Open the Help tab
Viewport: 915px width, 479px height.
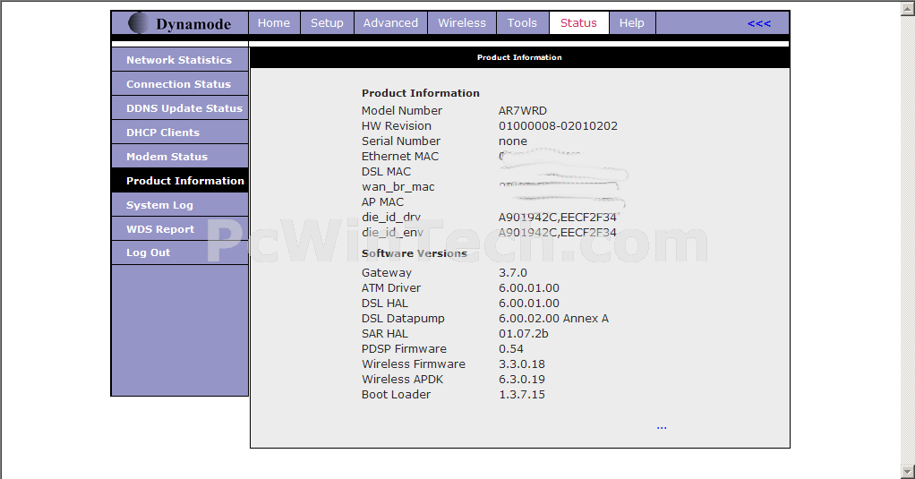631,22
